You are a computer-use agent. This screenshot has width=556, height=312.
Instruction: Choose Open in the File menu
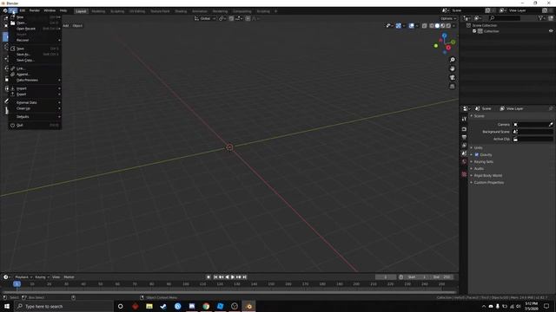point(35,23)
